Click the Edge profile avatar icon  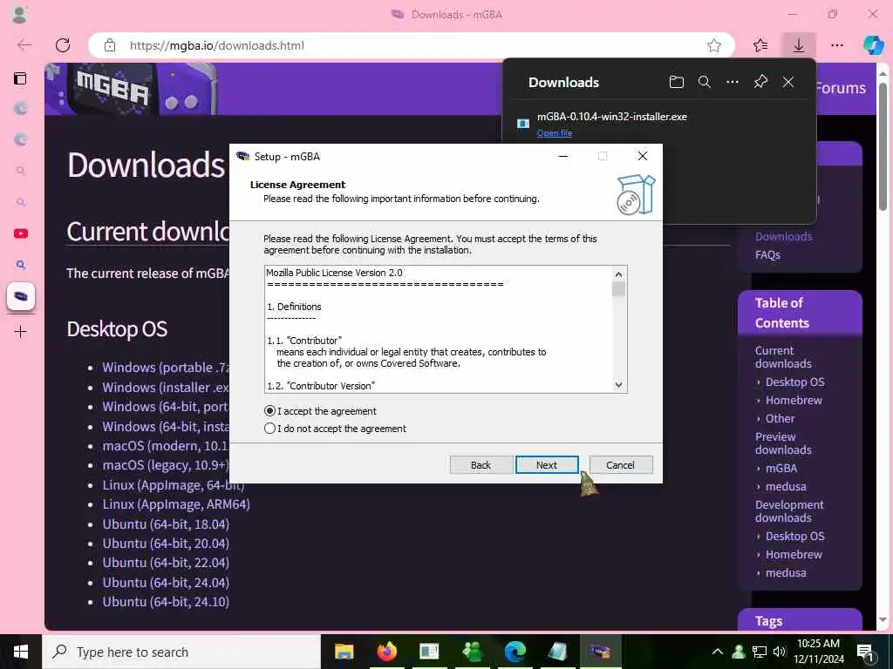[19, 14]
